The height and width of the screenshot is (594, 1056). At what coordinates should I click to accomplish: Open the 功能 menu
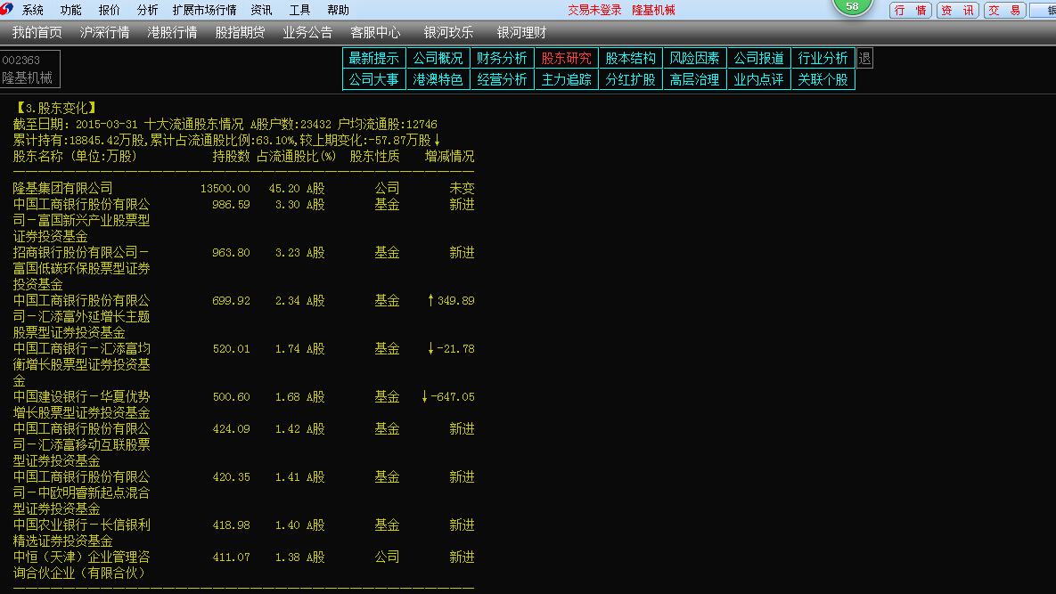70,10
